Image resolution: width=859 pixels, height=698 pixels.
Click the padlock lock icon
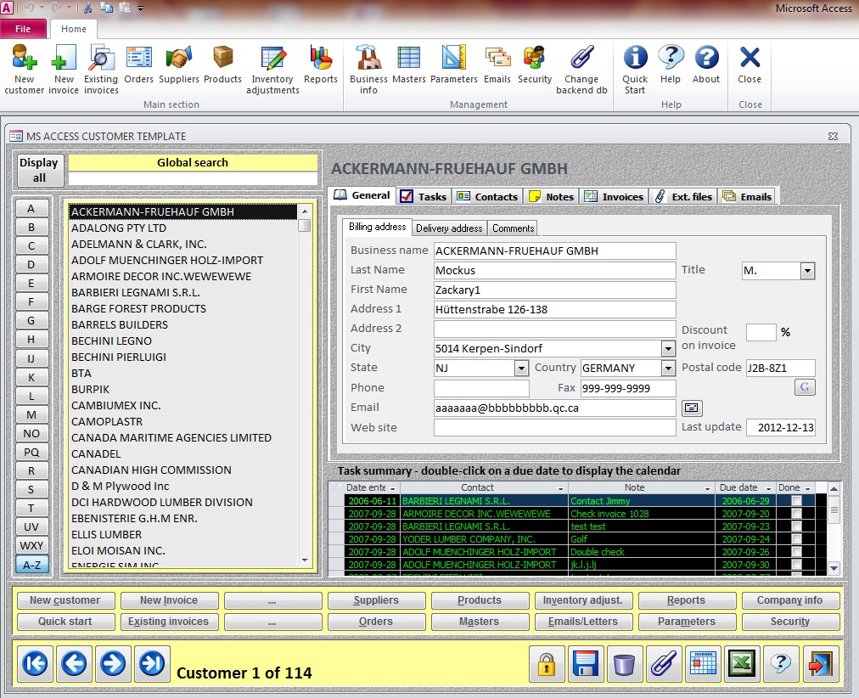point(547,663)
